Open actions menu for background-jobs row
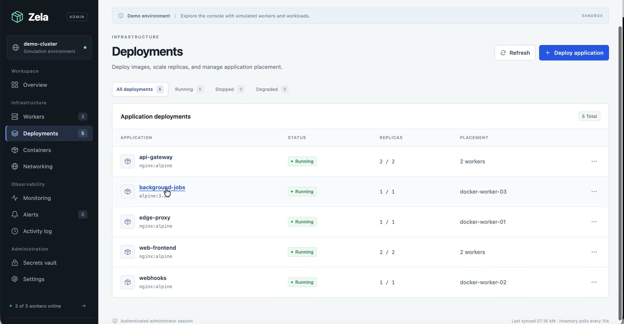Image resolution: width=624 pixels, height=324 pixels. click(x=594, y=191)
